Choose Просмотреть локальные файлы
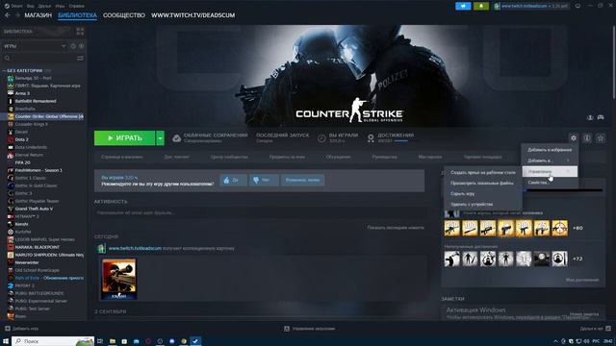616x346 pixels. tap(483, 184)
